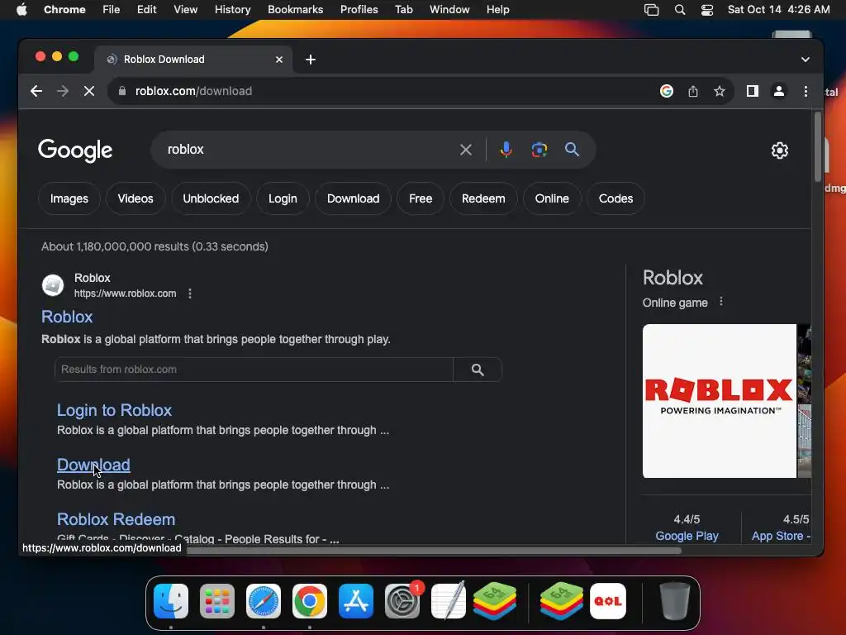Image resolution: width=846 pixels, height=635 pixels.
Task: Open the three-dot menu beside roblox.com URL
Action: point(190,294)
